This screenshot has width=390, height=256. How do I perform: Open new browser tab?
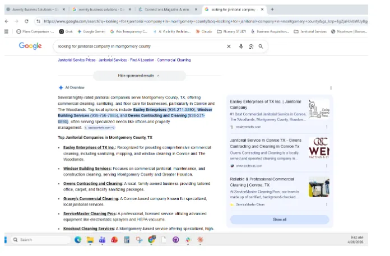[272, 10]
